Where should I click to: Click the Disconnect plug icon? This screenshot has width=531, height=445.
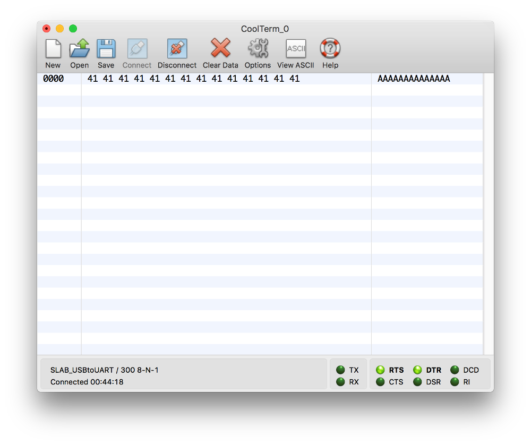click(177, 49)
